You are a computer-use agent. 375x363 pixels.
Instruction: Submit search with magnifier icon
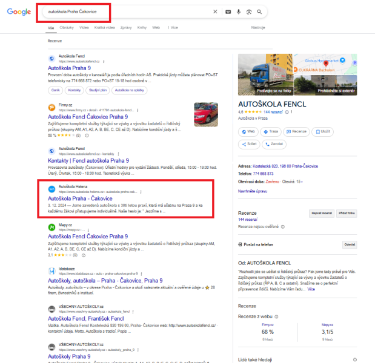click(259, 11)
